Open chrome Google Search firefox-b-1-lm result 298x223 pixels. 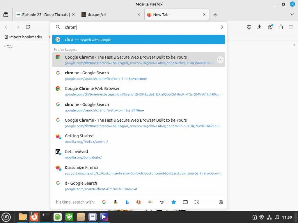coord(138,75)
